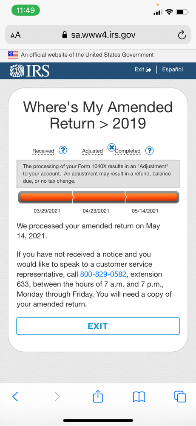Call the 800-829-0582 phone link

pyautogui.click(x=103, y=274)
